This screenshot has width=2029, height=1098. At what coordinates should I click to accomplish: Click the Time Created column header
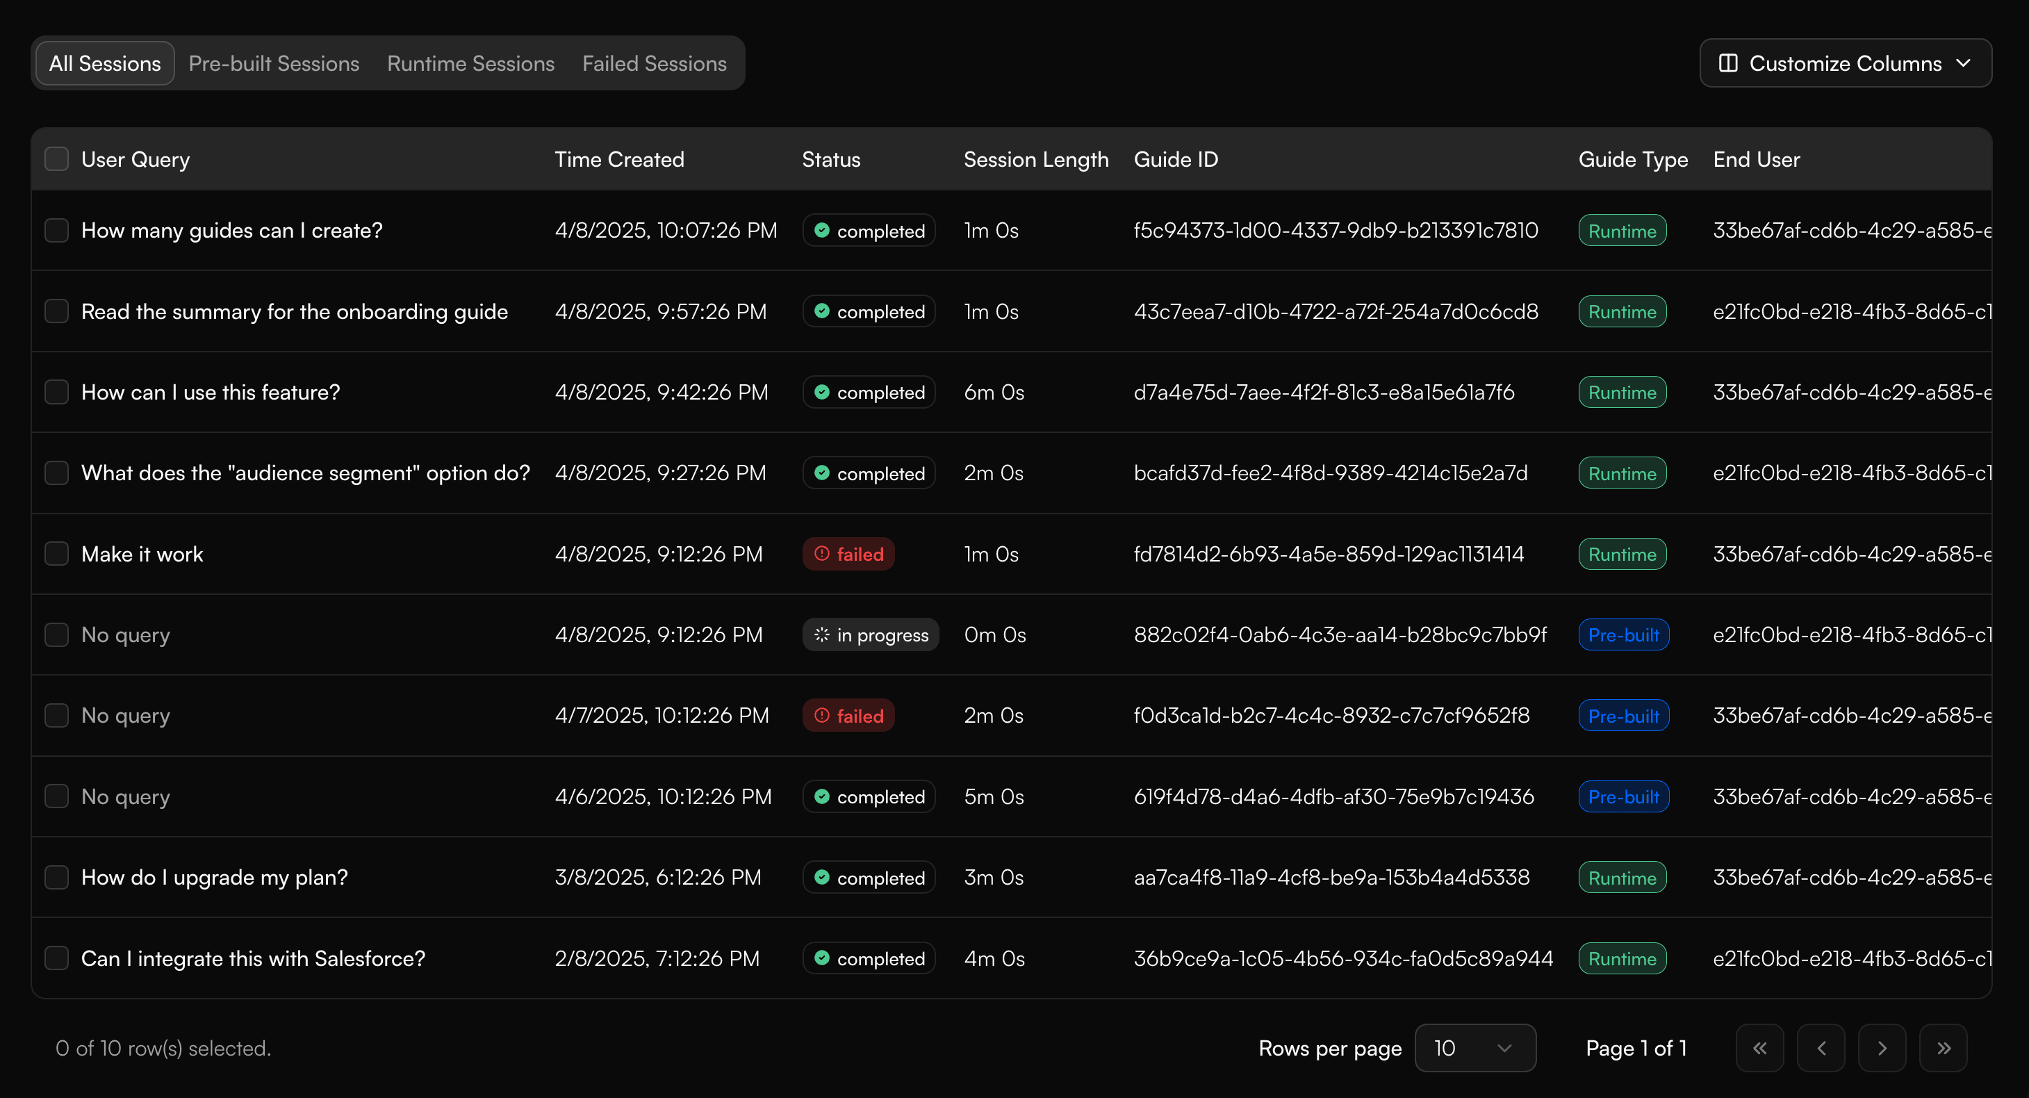tap(619, 159)
